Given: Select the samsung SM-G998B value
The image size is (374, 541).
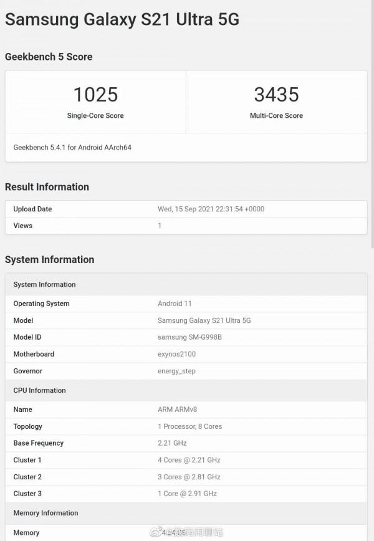Looking at the screenshot, I should [x=189, y=337].
